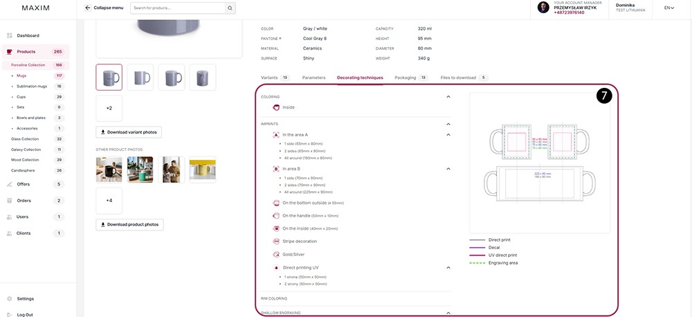Collapse the Imprints section chevron

tap(448, 124)
